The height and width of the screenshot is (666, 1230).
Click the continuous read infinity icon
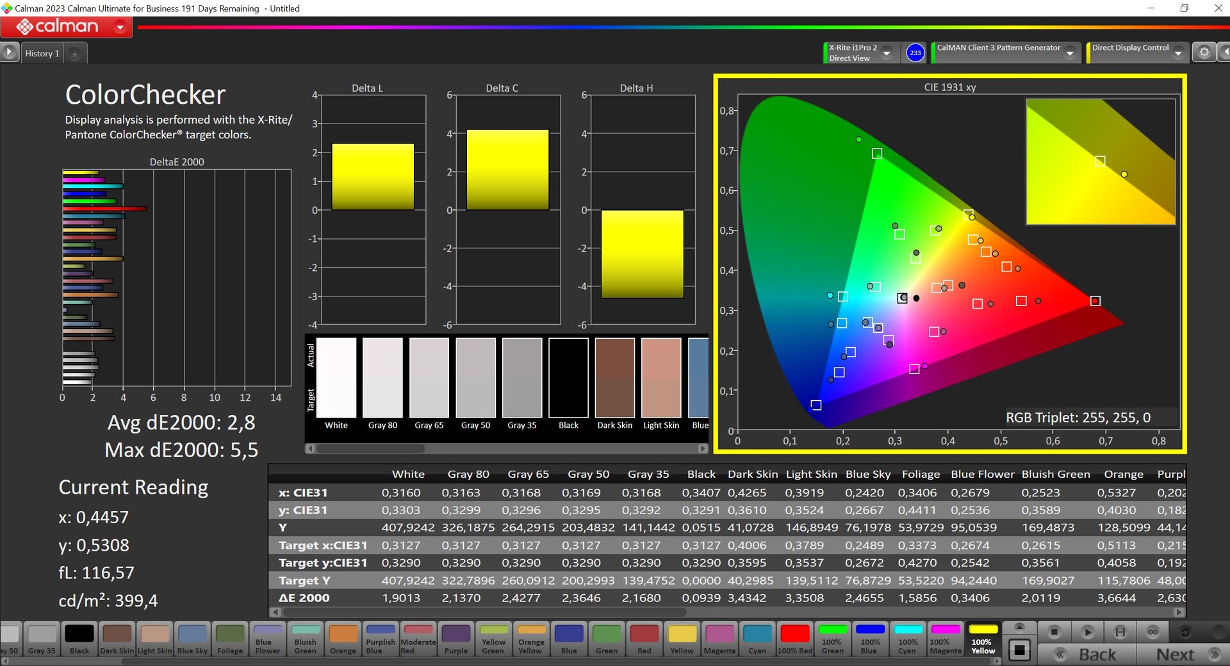[x=1152, y=632]
